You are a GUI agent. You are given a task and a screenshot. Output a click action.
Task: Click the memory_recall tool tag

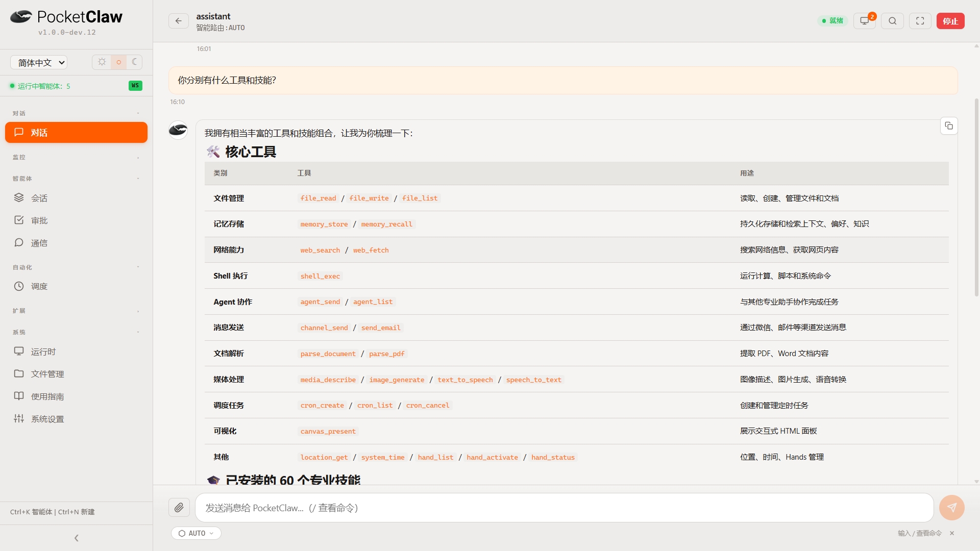click(386, 224)
